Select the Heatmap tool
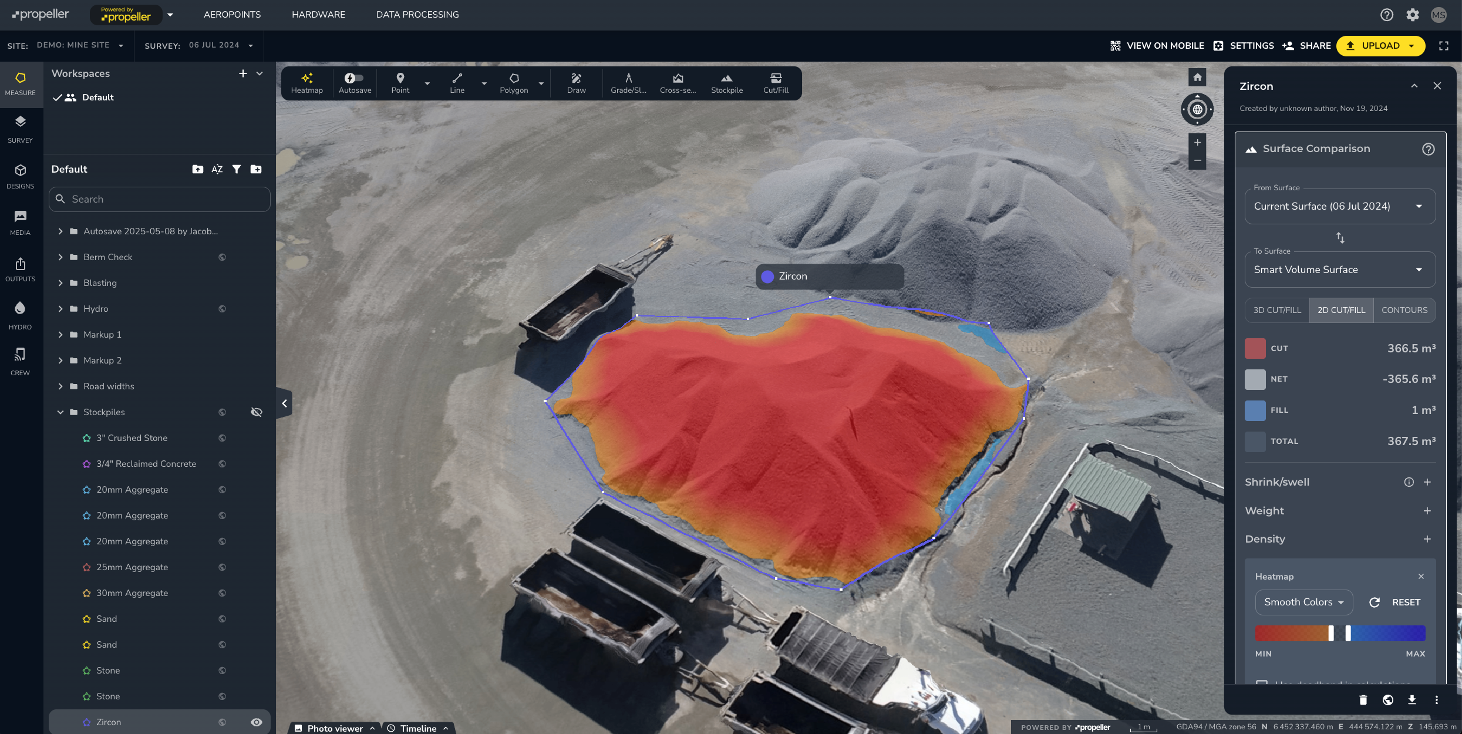Viewport: 1462px width, 734px height. 306,83
